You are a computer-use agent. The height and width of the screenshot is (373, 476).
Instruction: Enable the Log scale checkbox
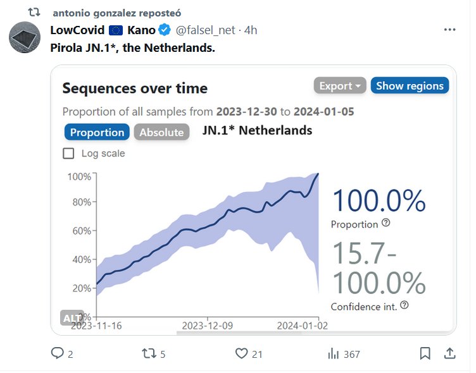click(69, 153)
